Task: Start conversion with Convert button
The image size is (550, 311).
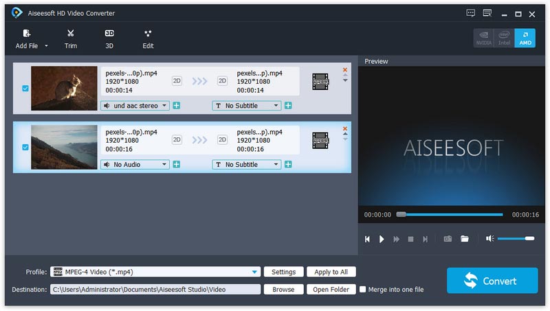Action: tap(492, 281)
